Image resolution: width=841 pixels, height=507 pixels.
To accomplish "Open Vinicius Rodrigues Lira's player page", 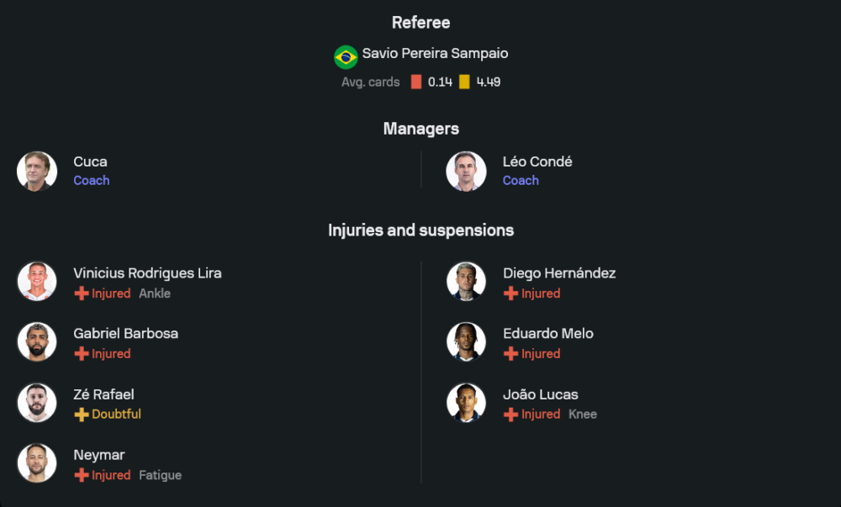I will click(147, 273).
